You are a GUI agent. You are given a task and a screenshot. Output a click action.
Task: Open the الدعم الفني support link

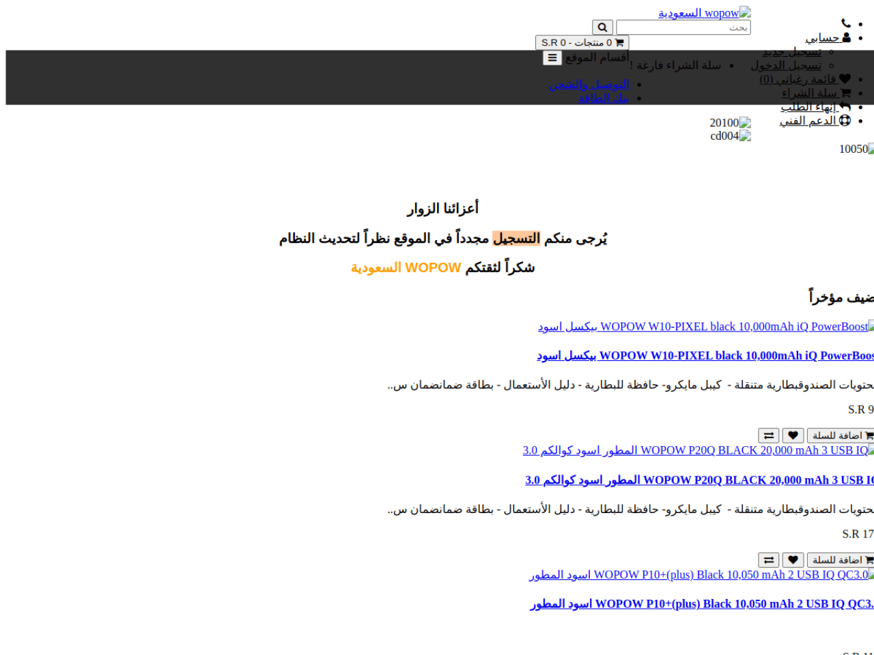(815, 121)
